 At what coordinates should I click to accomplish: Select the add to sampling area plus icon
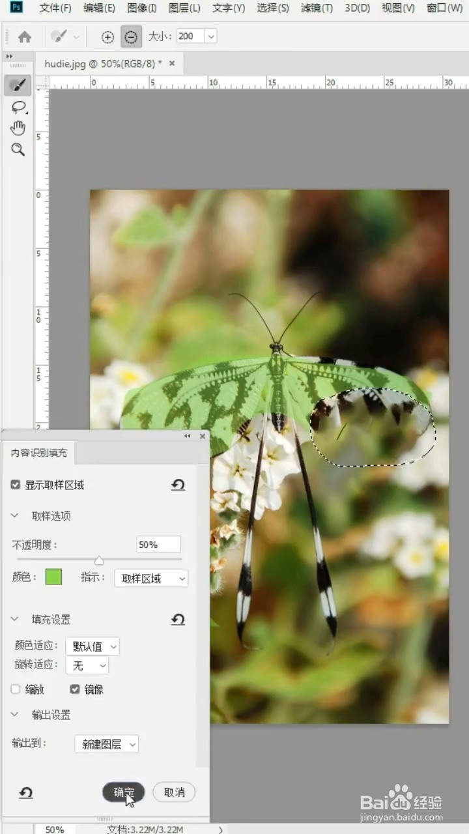(x=108, y=37)
